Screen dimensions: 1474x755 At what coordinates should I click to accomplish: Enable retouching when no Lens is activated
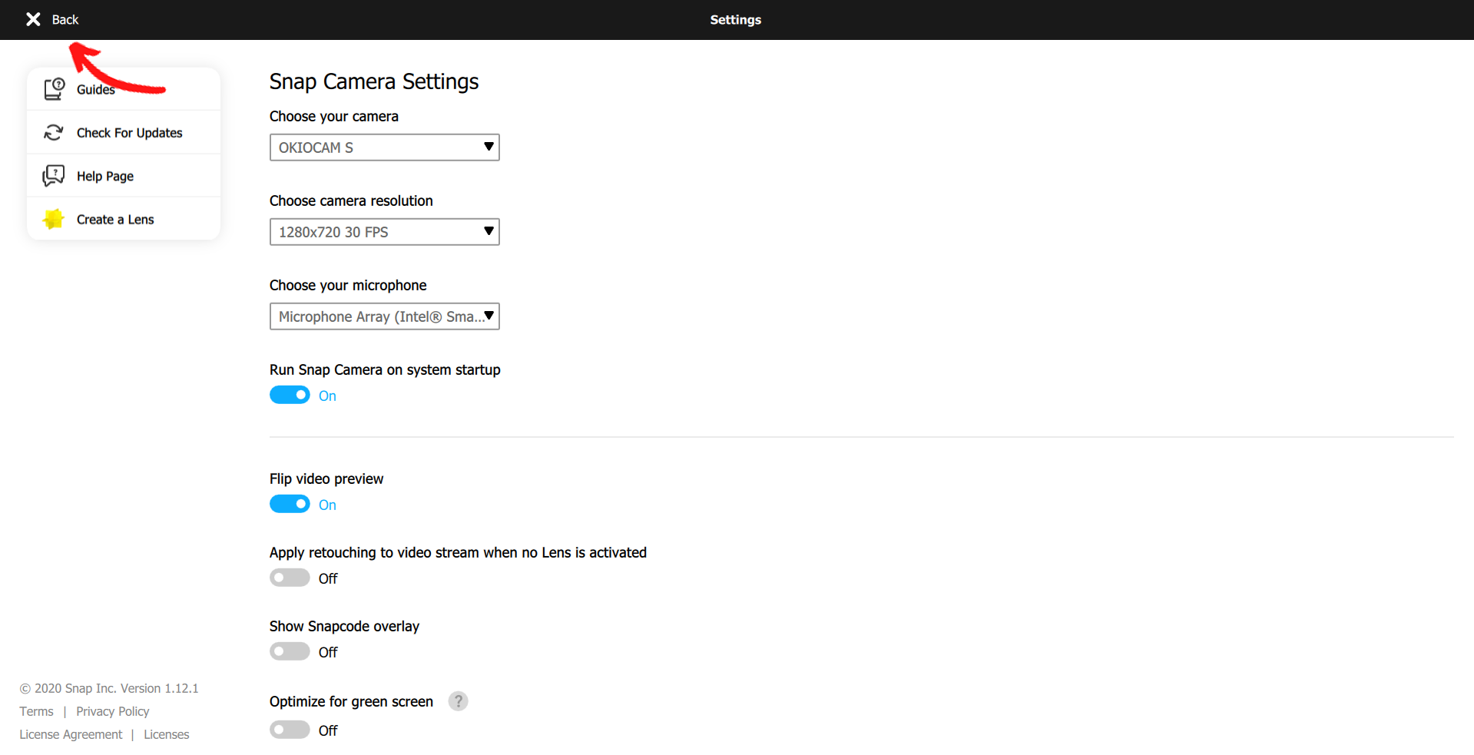(x=290, y=578)
